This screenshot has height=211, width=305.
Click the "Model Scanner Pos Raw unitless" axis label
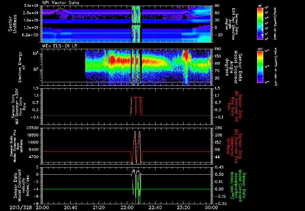coord(16,146)
